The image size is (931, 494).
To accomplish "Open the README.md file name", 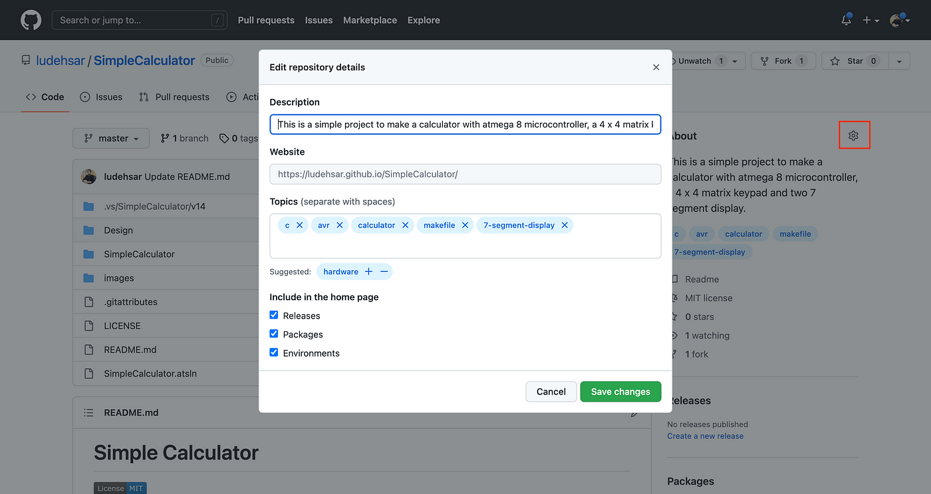I will [x=130, y=349].
